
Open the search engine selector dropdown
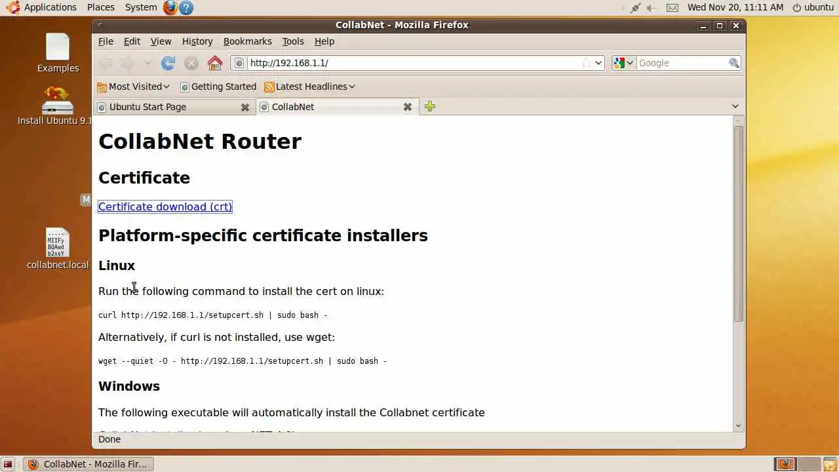pos(624,63)
